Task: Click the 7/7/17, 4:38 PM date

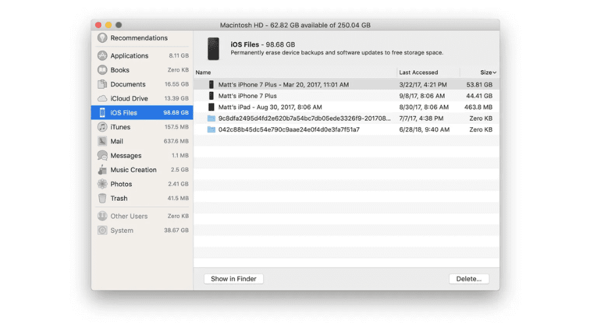Action: tap(421, 118)
